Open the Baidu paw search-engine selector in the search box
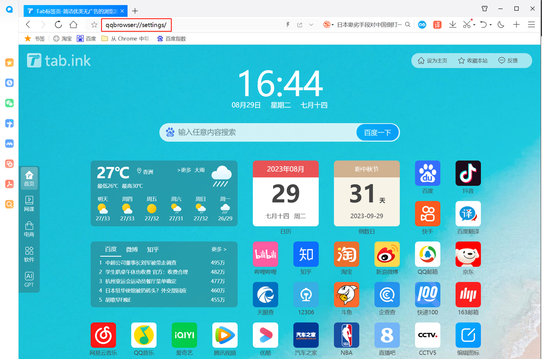Screen dimensions: 542x359 tap(170, 132)
